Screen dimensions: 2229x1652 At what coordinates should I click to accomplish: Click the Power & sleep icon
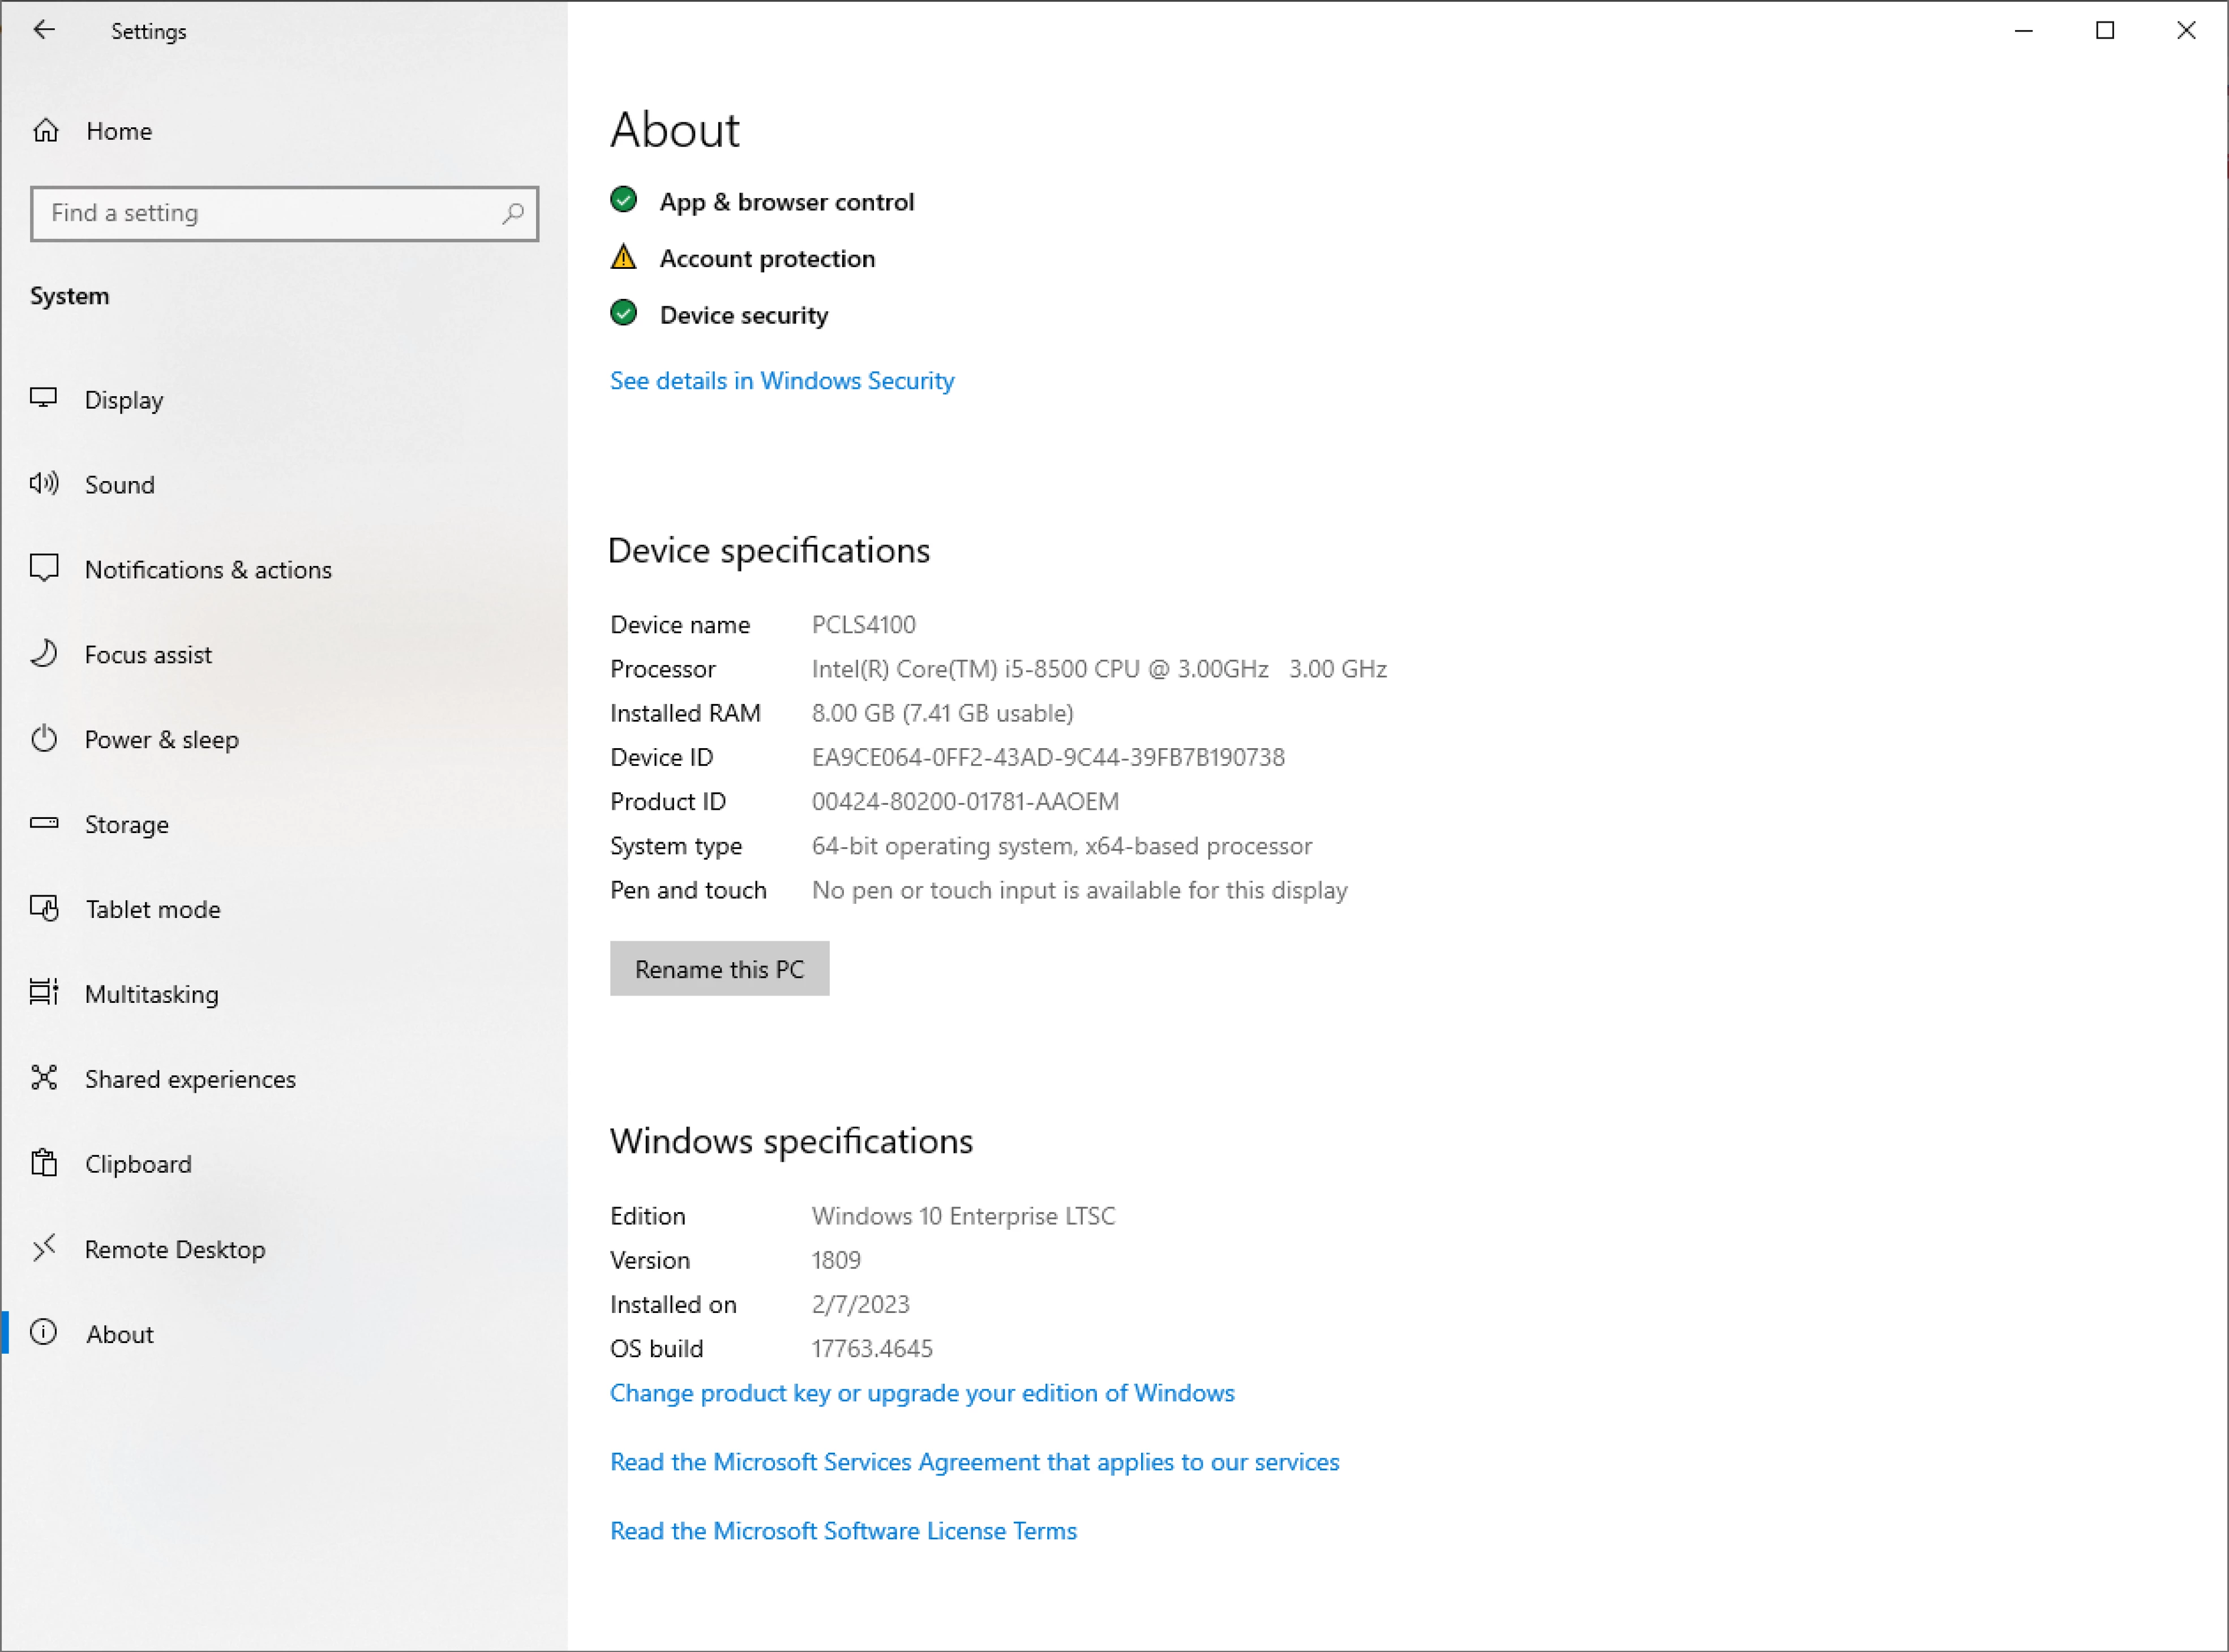43,739
